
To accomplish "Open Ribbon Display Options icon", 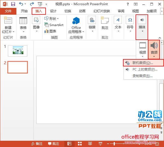I will pos(136,4).
